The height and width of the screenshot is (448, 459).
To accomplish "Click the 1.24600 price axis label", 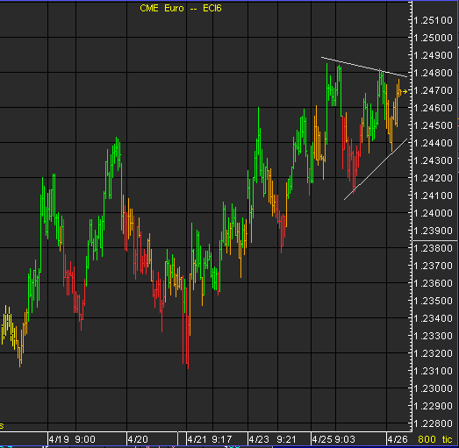I will pos(434,108).
